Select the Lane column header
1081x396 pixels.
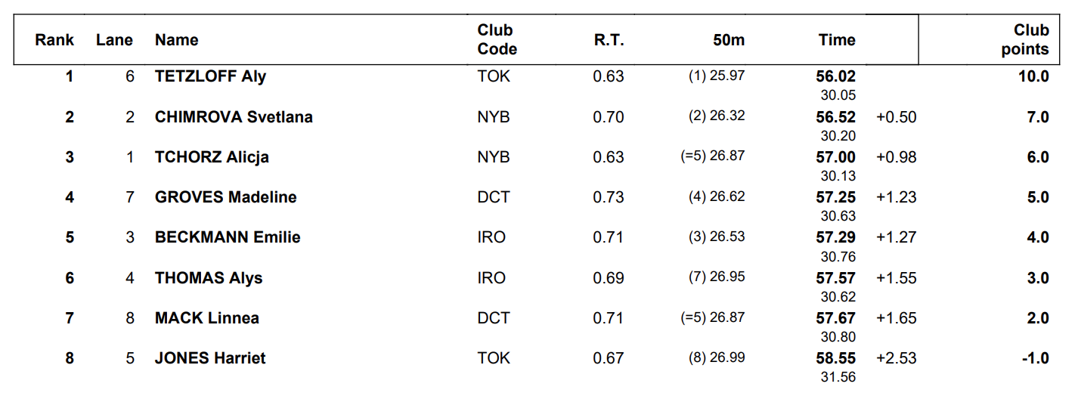coord(114,40)
